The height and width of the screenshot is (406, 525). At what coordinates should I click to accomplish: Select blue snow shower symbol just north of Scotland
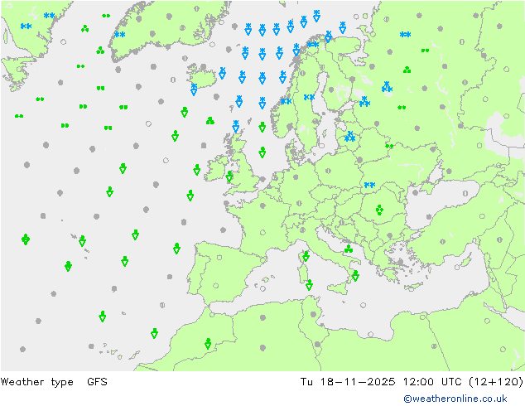(x=236, y=126)
